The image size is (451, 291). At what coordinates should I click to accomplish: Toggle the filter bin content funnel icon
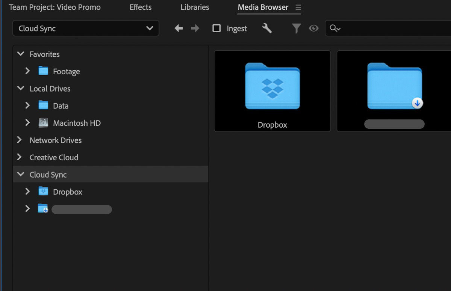[x=297, y=28]
